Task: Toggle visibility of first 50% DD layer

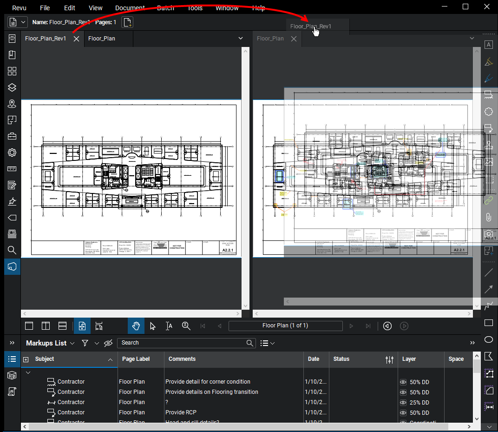Action: (x=403, y=382)
